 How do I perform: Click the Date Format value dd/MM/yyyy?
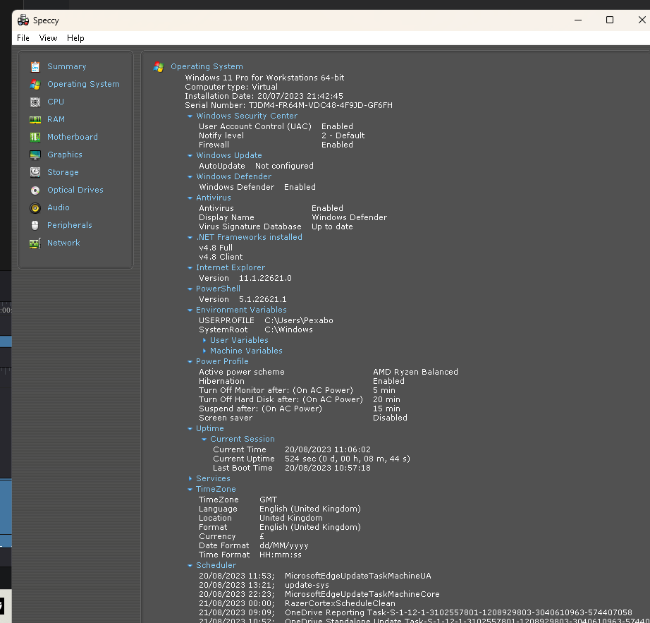284,546
